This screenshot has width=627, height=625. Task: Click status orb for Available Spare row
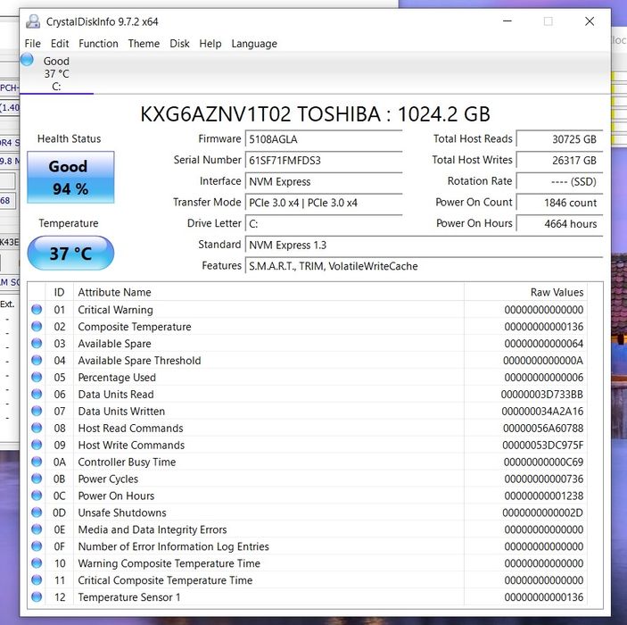(x=37, y=343)
